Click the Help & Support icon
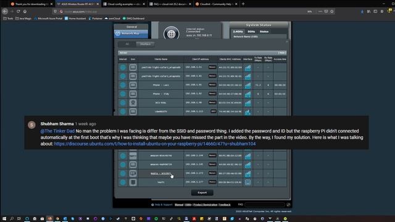This screenshot has width=395, height=222. point(152,205)
